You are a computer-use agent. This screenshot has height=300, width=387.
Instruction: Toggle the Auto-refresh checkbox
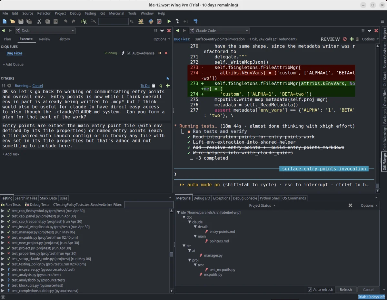point(310,290)
